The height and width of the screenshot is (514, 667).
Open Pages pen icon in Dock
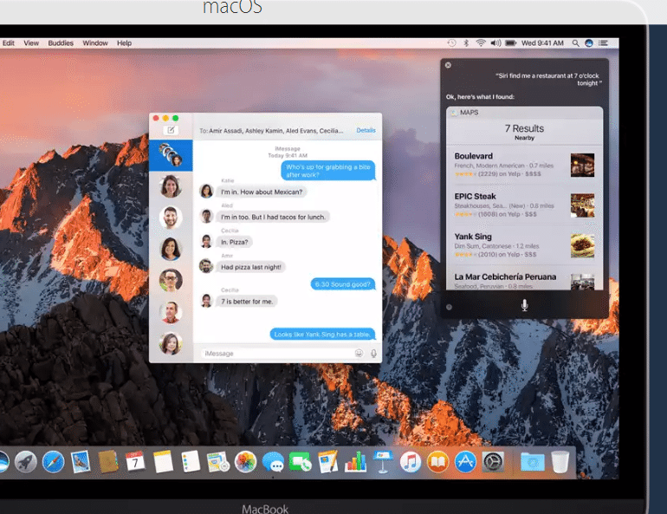point(328,462)
